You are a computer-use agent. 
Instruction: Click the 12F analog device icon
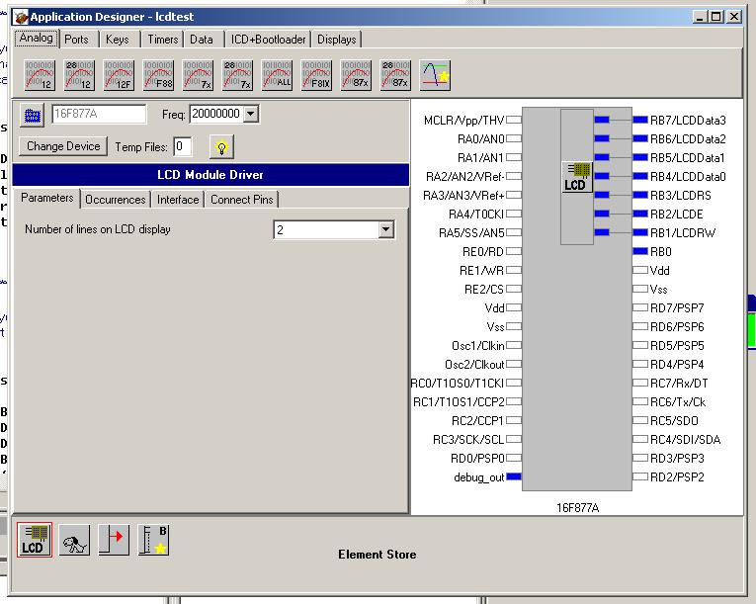tap(119, 74)
